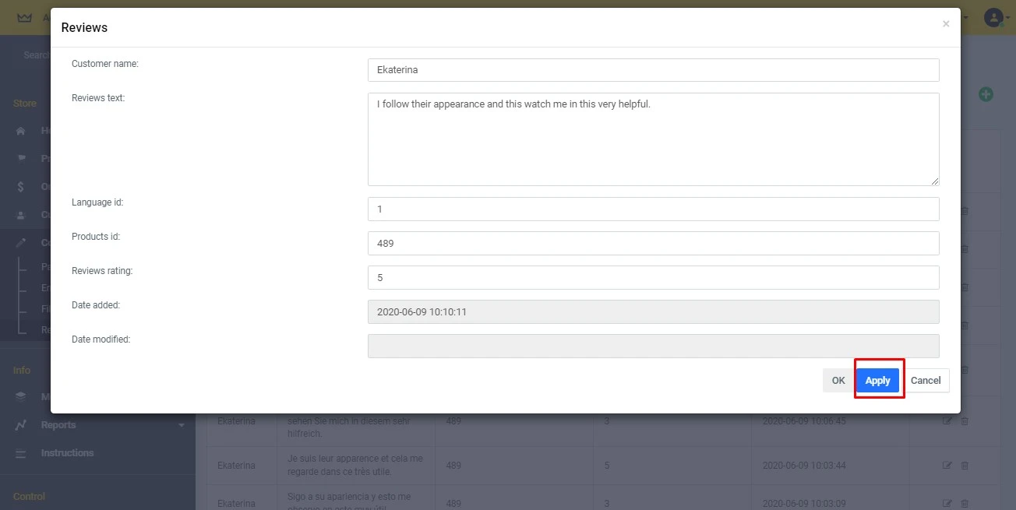Open the user avatar account menu
1016x510 pixels.
point(993,17)
